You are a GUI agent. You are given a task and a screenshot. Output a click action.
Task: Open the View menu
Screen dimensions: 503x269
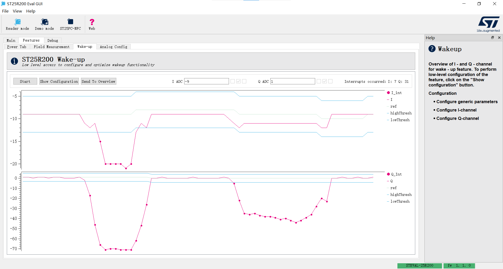(x=17, y=11)
